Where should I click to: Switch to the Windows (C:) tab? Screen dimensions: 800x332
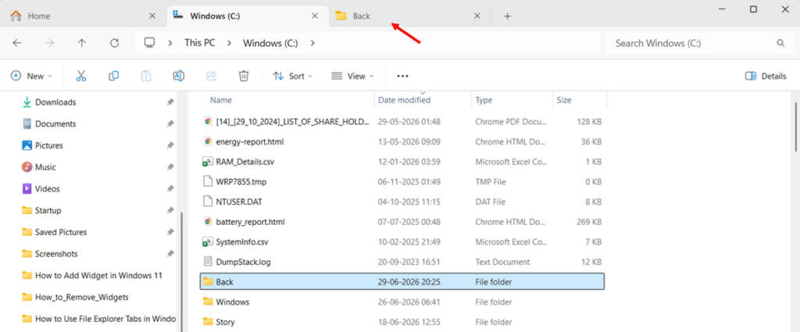click(249, 16)
